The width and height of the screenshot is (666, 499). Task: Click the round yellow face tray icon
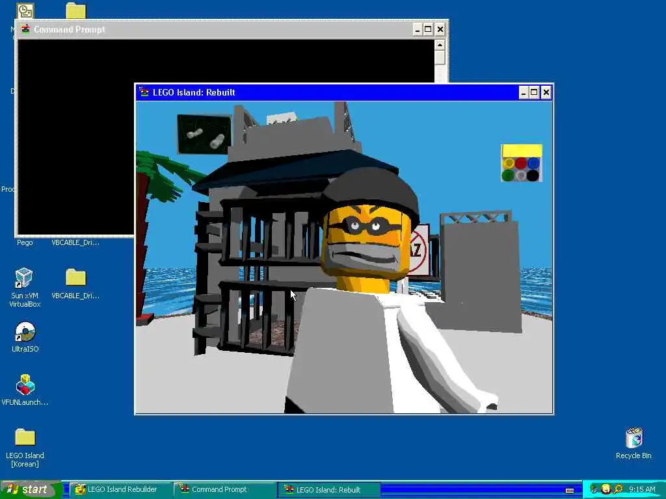[x=606, y=489]
